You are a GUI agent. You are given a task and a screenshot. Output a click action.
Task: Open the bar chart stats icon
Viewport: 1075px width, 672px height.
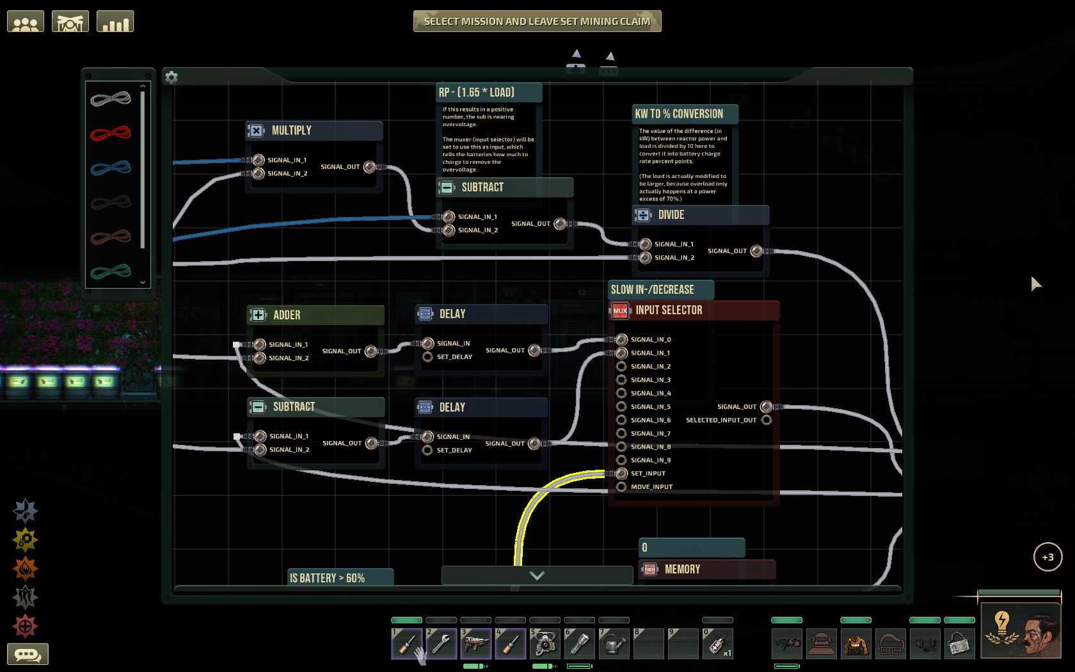click(x=115, y=22)
